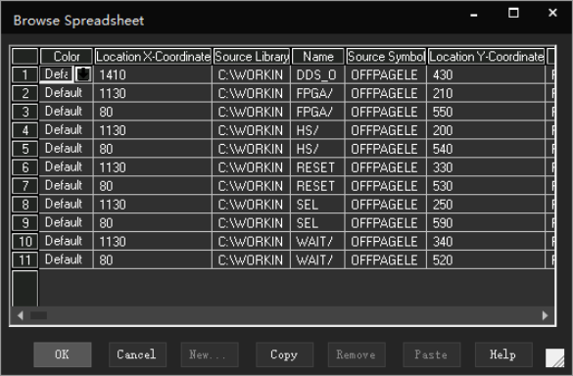Click the X-coordinate cell 80 in row 3
The width and height of the screenshot is (573, 376).
coord(153,112)
